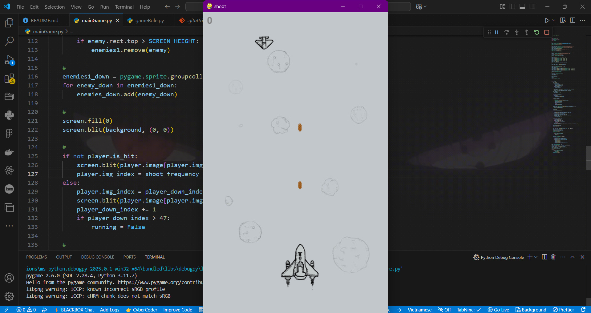
Task: Click the editor minimap code overview
Action: click(x=564, y=92)
